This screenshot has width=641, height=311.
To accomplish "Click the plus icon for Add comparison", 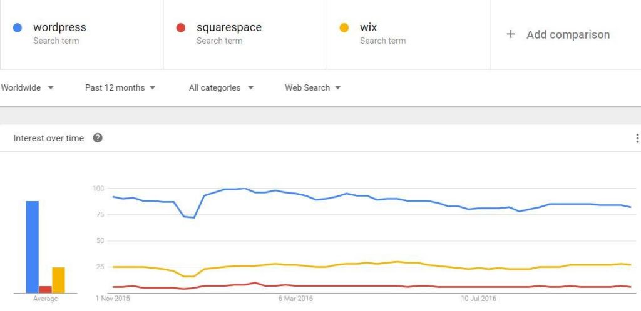I will pyautogui.click(x=511, y=34).
